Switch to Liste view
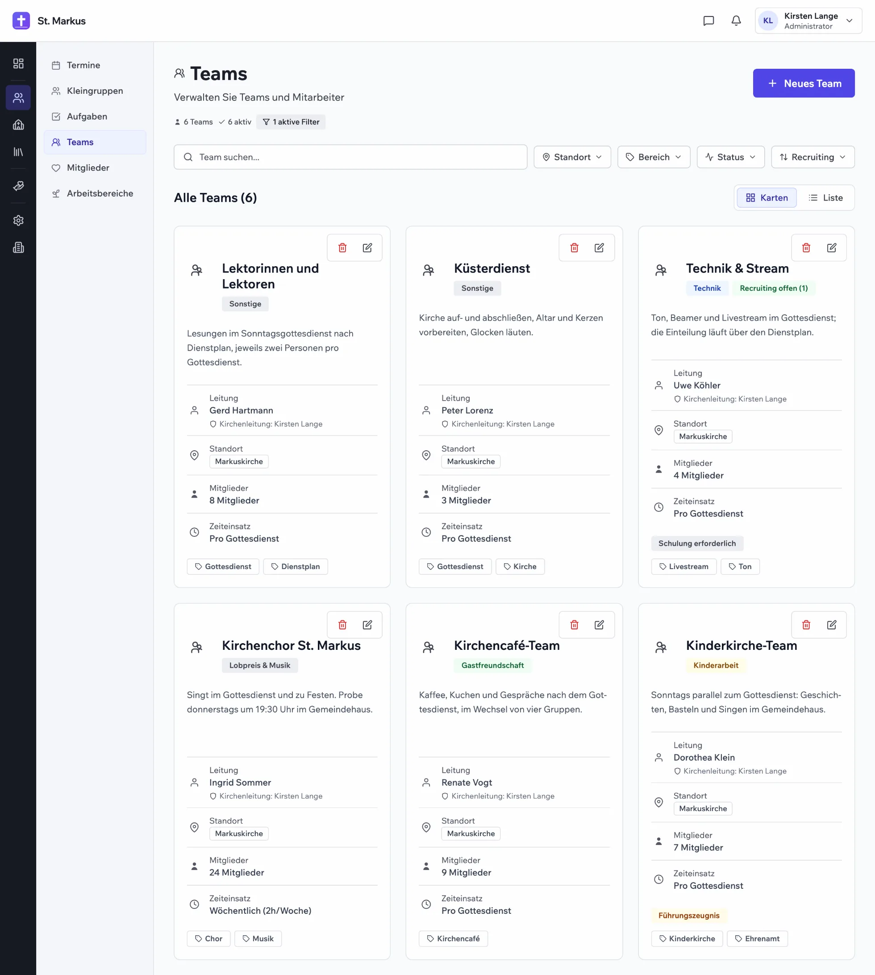Screen dimensions: 875x975 pyautogui.click(x=825, y=198)
